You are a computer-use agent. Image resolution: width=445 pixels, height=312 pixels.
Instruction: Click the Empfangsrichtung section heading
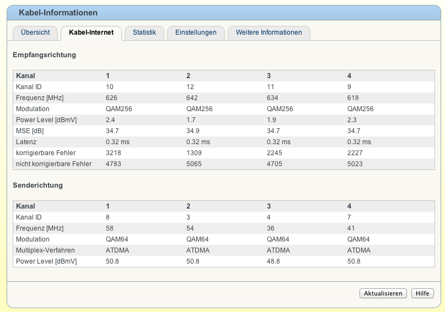(x=44, y=55)
